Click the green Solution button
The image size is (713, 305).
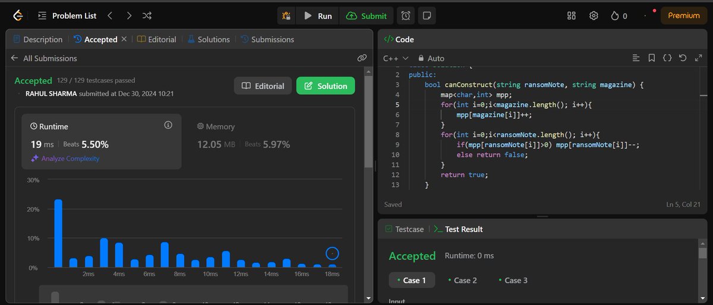pyautogui.click(x=326, y=86)
